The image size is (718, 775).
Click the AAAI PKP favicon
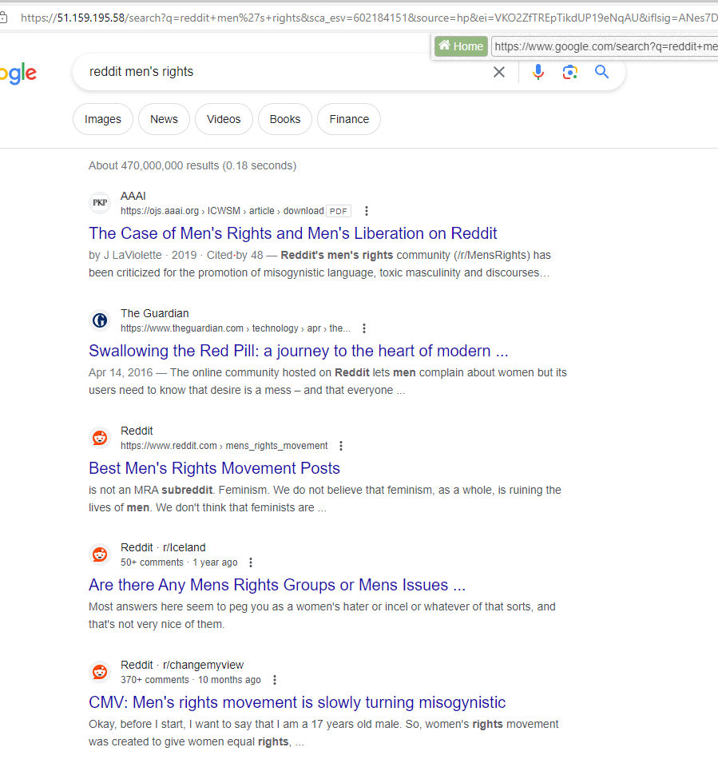pos(100,203)
